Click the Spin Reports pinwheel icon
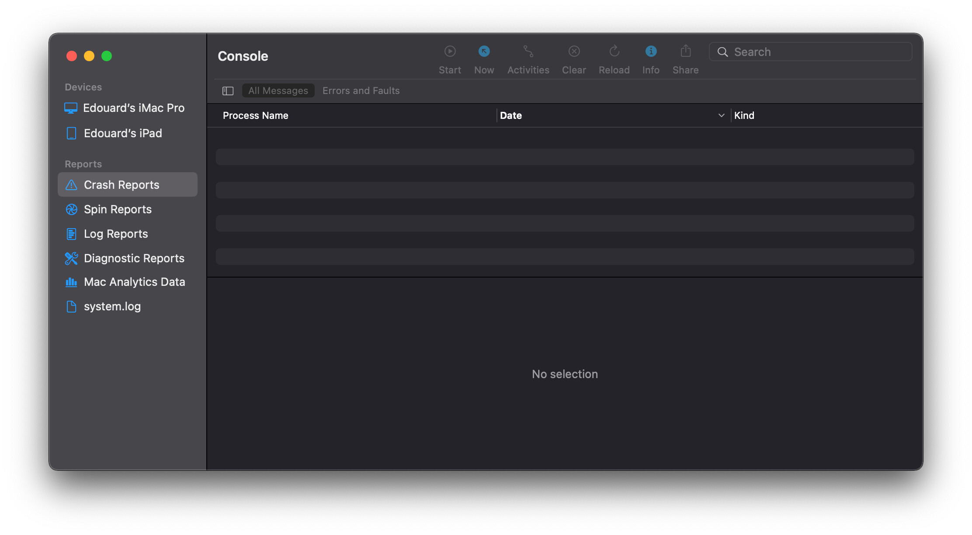Viewport: 972px width, 535px height. click(71, 209)
